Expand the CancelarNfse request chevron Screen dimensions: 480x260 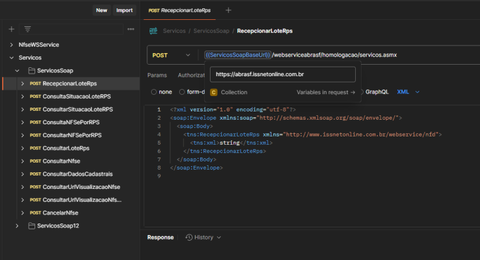click(22, 213)
